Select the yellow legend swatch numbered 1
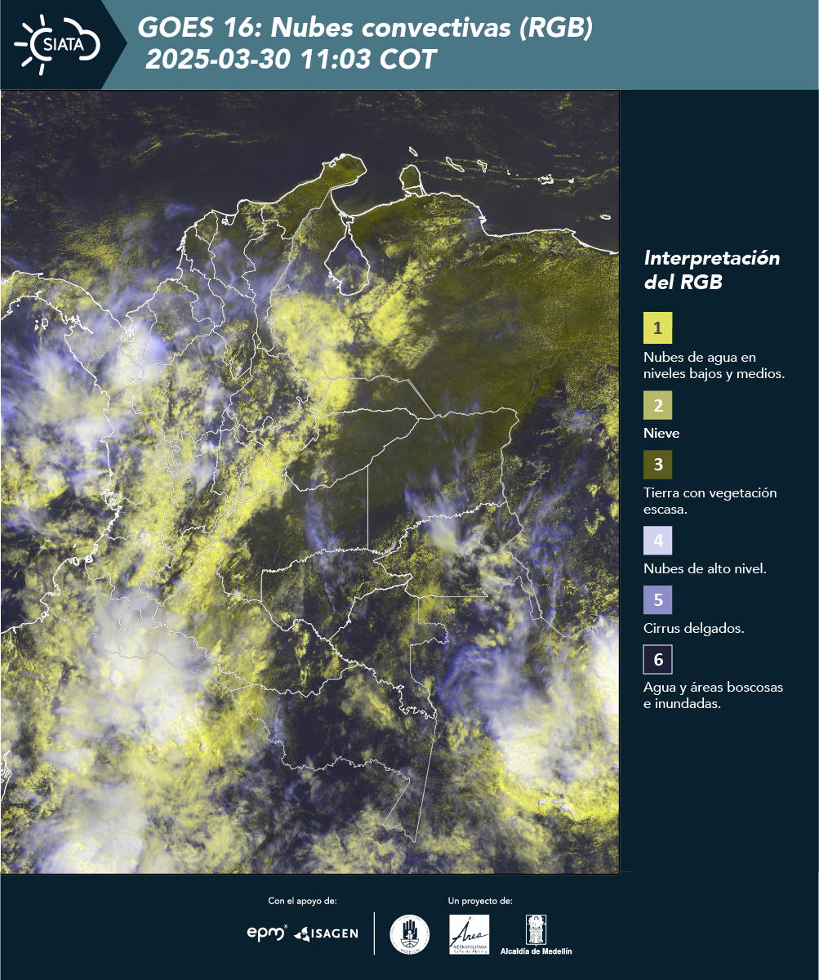Screen dimensions: 819x980 coord(657,328)
